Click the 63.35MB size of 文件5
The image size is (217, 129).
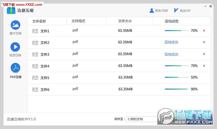tap(126, 77)
